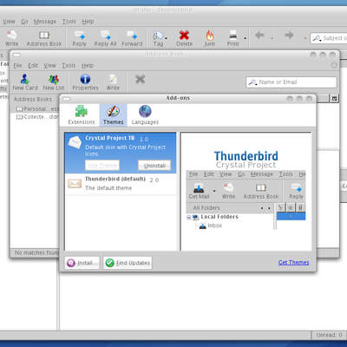Open the back history dropdown arrow
Image resolution: width=347 pixels, height=347 pixels.
272,38
